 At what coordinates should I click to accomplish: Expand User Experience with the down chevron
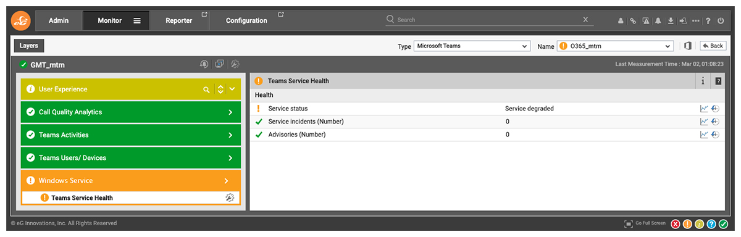coord(232,89)
